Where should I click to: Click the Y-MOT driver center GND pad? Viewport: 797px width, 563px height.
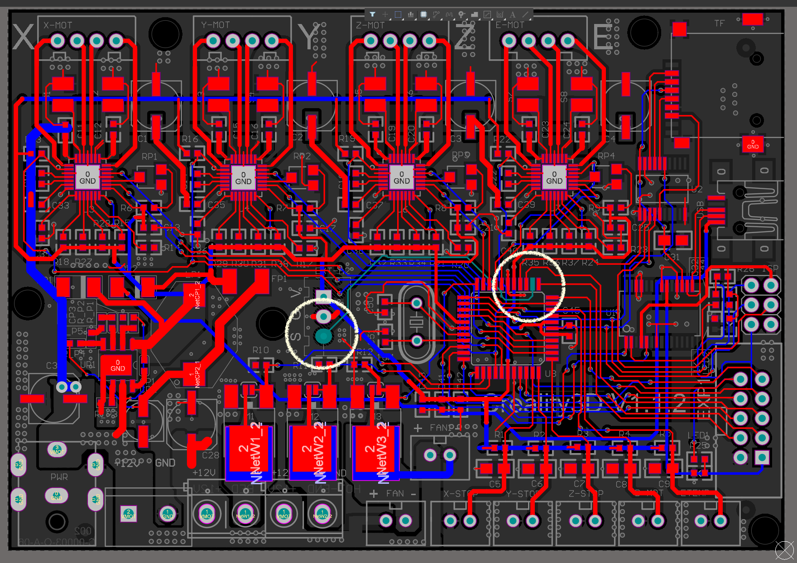click(x=243, y=178)
